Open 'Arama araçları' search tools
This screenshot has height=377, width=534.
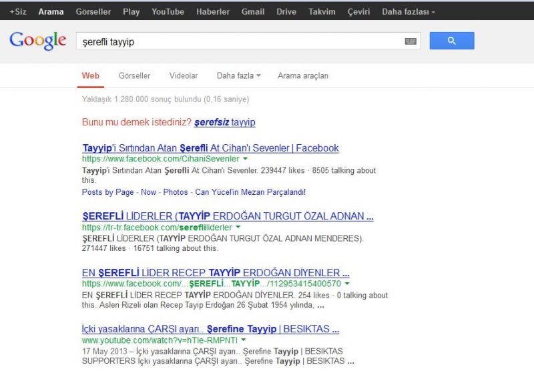tap(303, 76)
